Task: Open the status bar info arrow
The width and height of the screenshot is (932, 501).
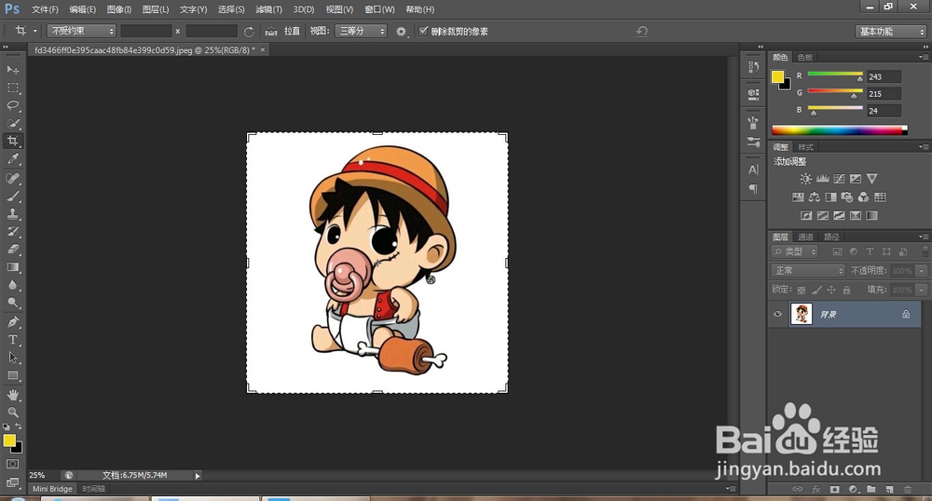Action: (x=198, y=476)
